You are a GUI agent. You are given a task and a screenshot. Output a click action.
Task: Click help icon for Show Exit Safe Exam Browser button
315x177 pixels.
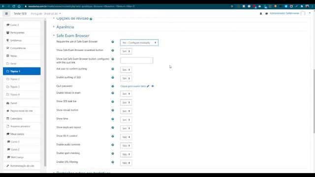(x=113, y=59)
